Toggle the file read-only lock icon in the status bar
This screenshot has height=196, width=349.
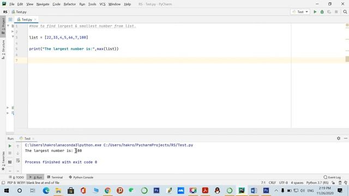coord(333,183)
